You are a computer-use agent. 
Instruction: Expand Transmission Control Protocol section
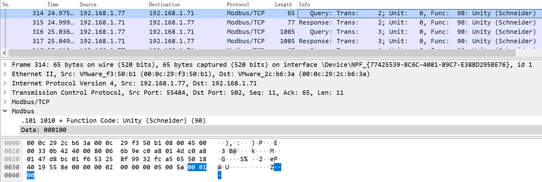coord(5,93)
